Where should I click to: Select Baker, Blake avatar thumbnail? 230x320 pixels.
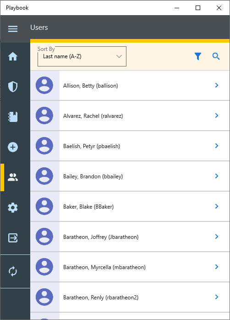(x=44, y=206)
